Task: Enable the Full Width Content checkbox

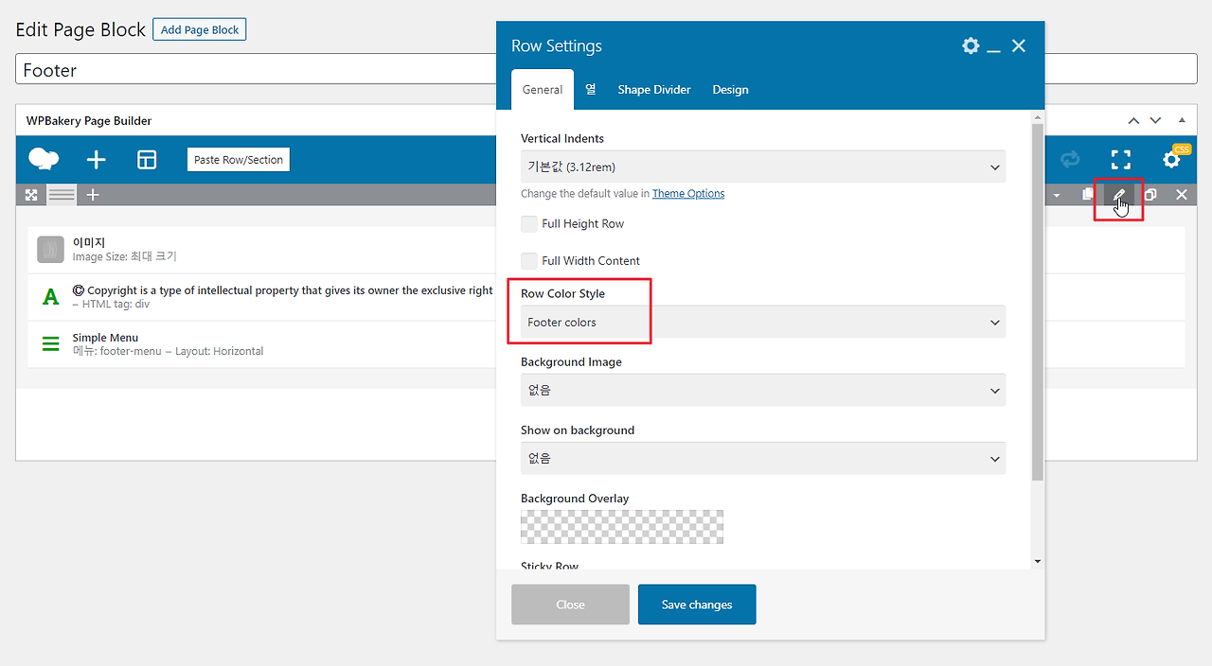Action: coord(529,261)
